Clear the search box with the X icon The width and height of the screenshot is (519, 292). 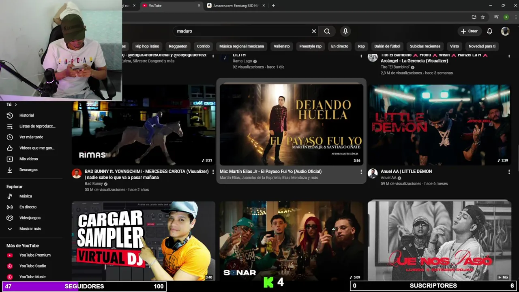[x=314, y=31]
